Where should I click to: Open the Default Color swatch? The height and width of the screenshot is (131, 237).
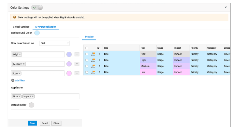(x=32, y=105)
